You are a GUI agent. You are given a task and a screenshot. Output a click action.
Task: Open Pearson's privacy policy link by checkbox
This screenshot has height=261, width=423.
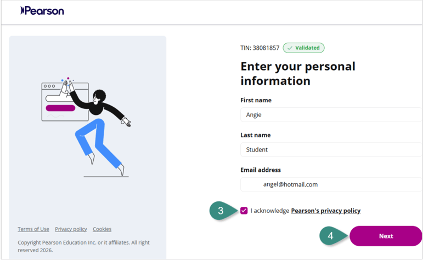pyautogui.click(x=325, y=211)
